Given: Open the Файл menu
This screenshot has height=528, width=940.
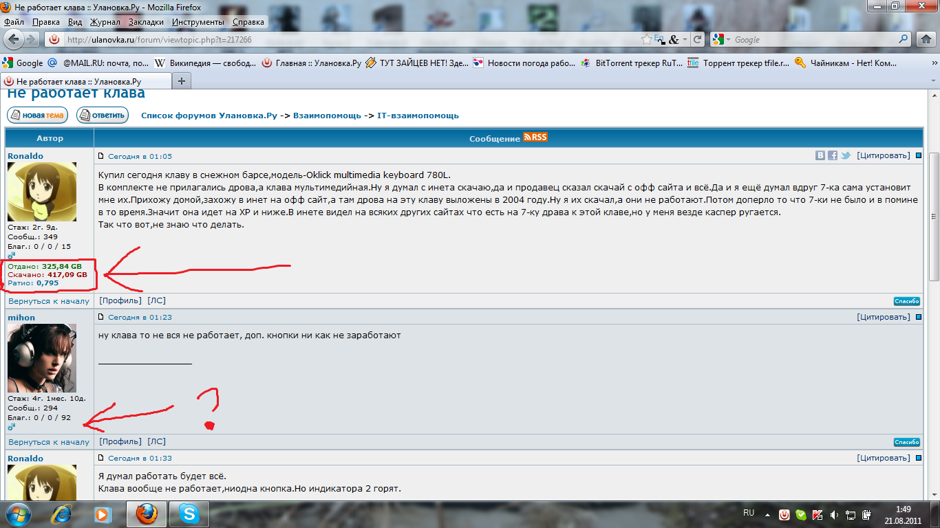Looking at the screenshot, I should 14,22.
